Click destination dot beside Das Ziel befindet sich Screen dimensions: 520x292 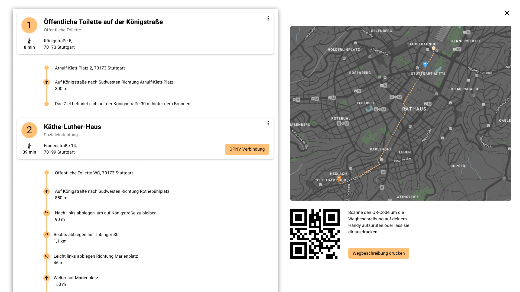pyautogui.click(x=47, y=104)
